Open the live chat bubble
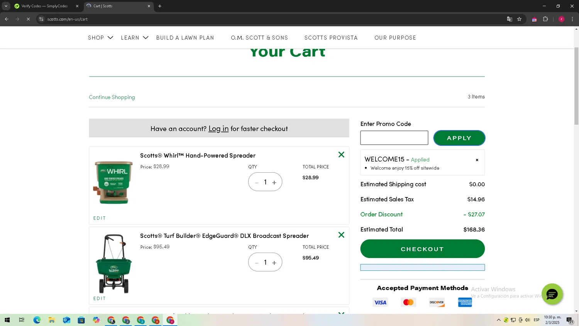Image resolution: width=579 pixels, height=326 pixels. tap(552, 294)
